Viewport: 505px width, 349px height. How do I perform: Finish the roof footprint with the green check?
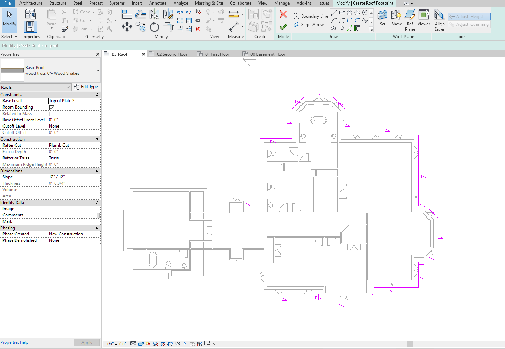pos(283,26)
